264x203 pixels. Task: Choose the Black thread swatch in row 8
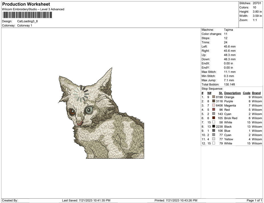pyautogui.click(x=214, y=127)
